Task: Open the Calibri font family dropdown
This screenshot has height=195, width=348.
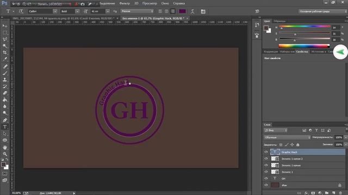Action: pyautogui.click(x=55, y=11)
